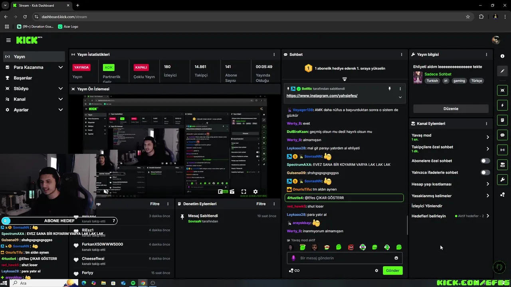Open the wrench tools icon in the right sidebar
The height and width of the screenshot is (287, 511).
[x=502, y=180]
